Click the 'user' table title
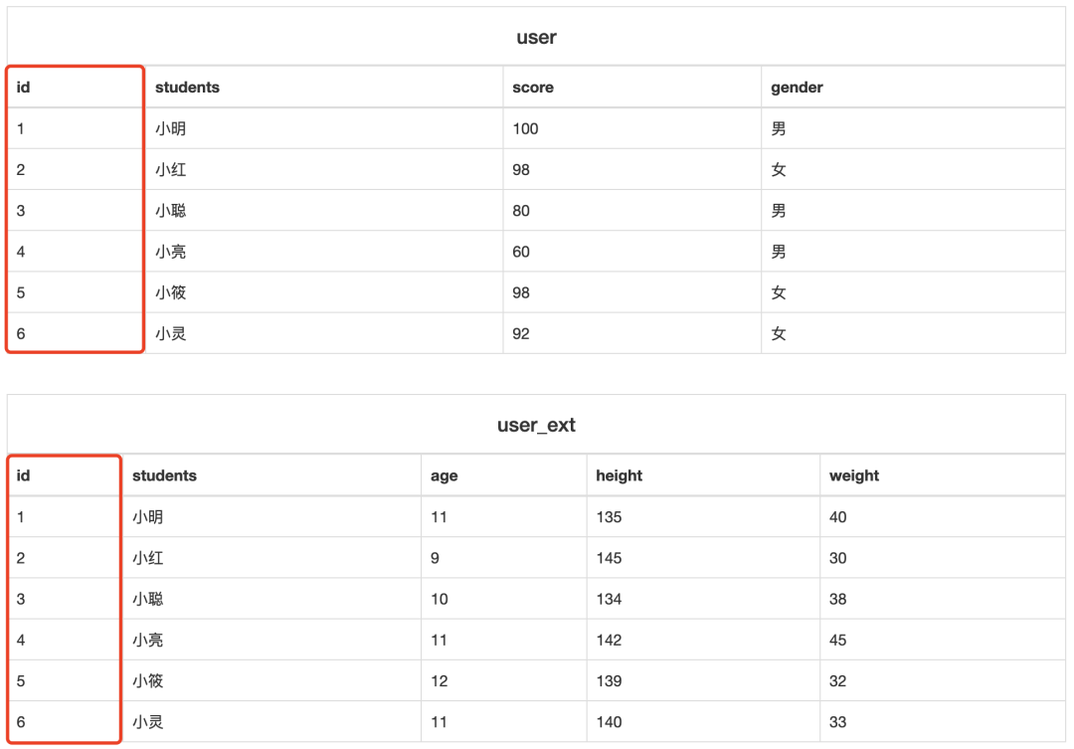The height and width of the screenshot is (749, 1074). 536,38
